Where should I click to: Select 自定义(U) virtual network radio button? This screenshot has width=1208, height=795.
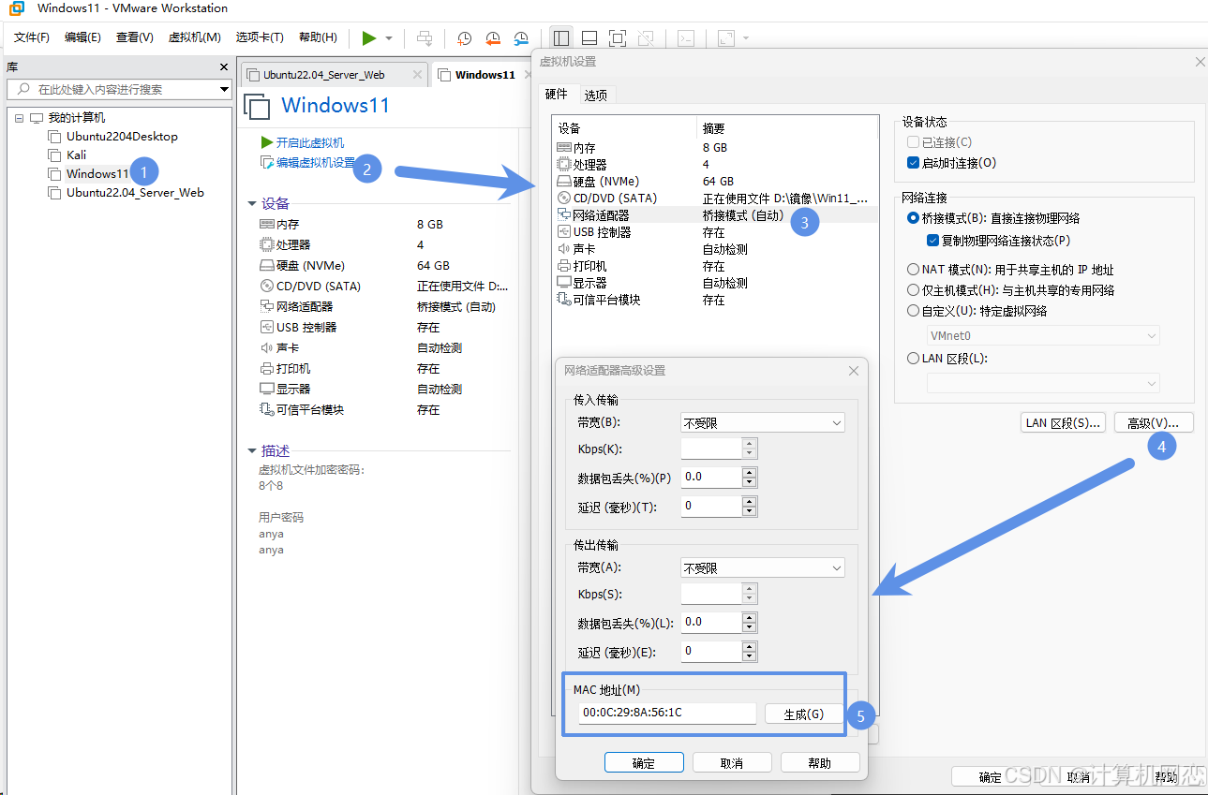tap(914, 311)
